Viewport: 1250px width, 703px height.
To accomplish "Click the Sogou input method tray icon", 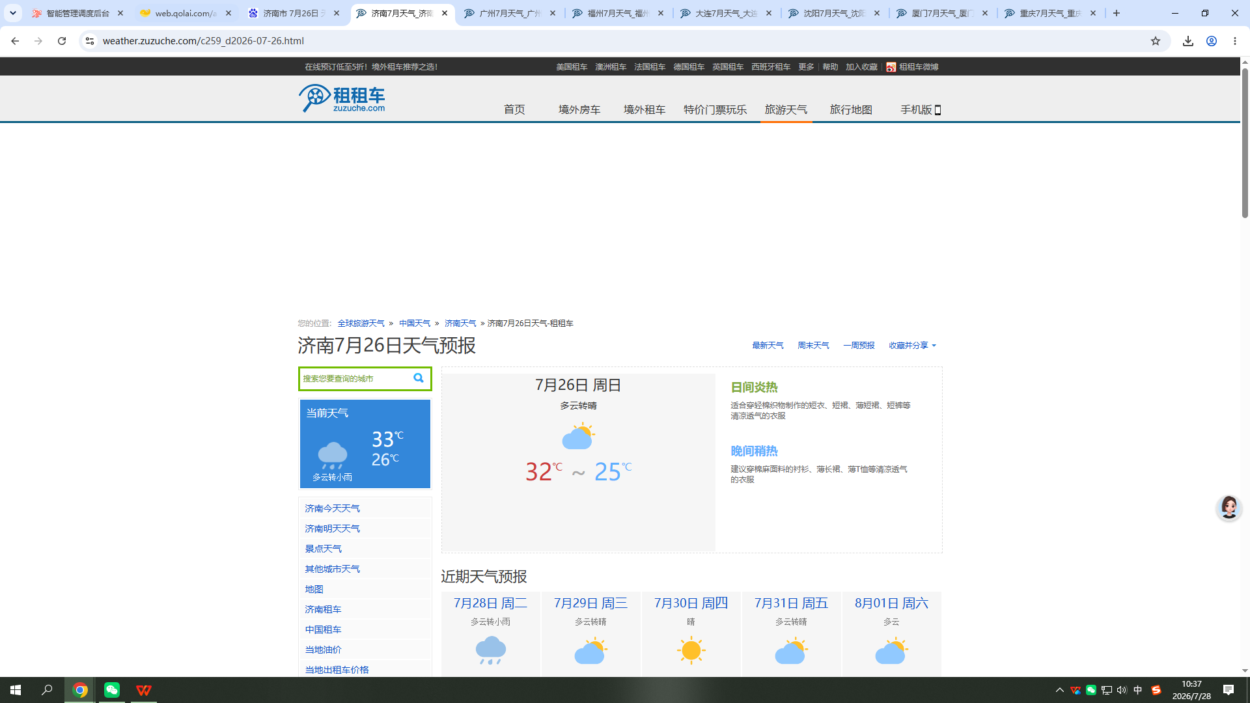I will (1156, 690).
